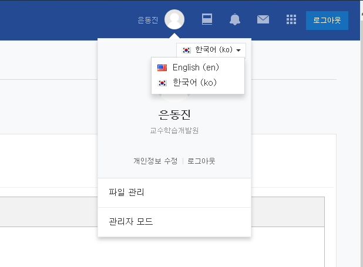
Task: Open the messages envelope icon
Action: pyautogui.click(x=263, y=19)
